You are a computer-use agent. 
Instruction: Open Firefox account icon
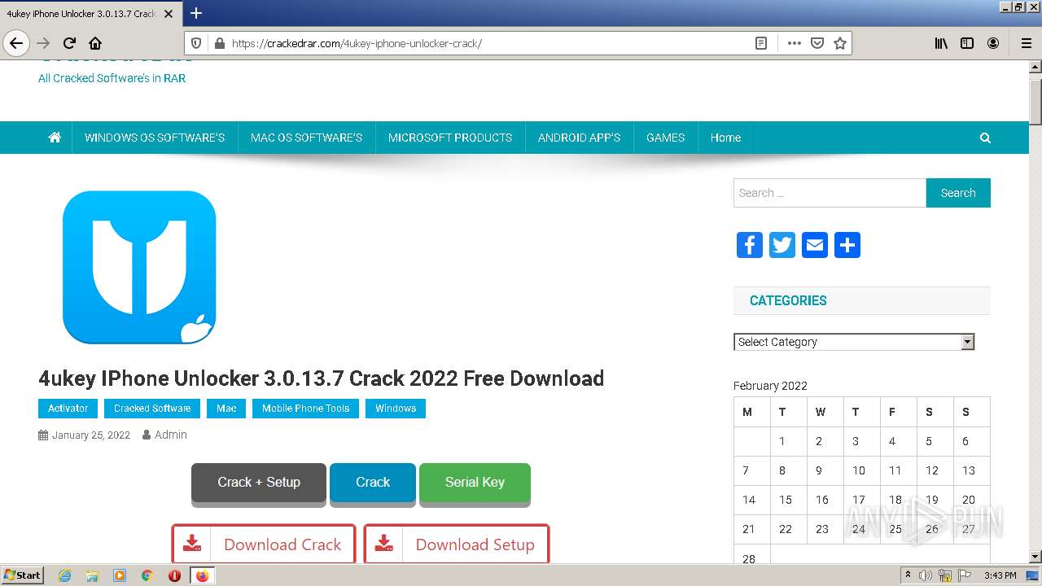pos(993,43)
